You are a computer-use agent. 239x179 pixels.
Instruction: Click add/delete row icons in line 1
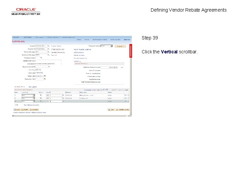pos(126,95)
